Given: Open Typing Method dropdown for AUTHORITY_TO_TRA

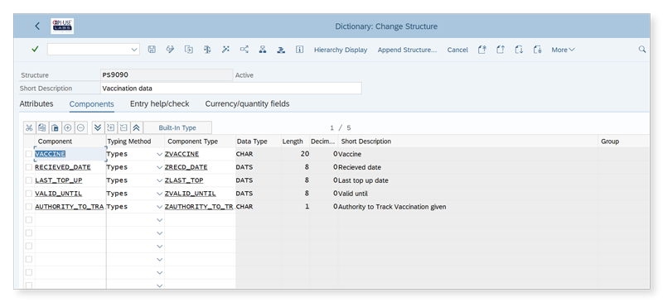Looking at the screenshot, I should (x=159, y=207).
